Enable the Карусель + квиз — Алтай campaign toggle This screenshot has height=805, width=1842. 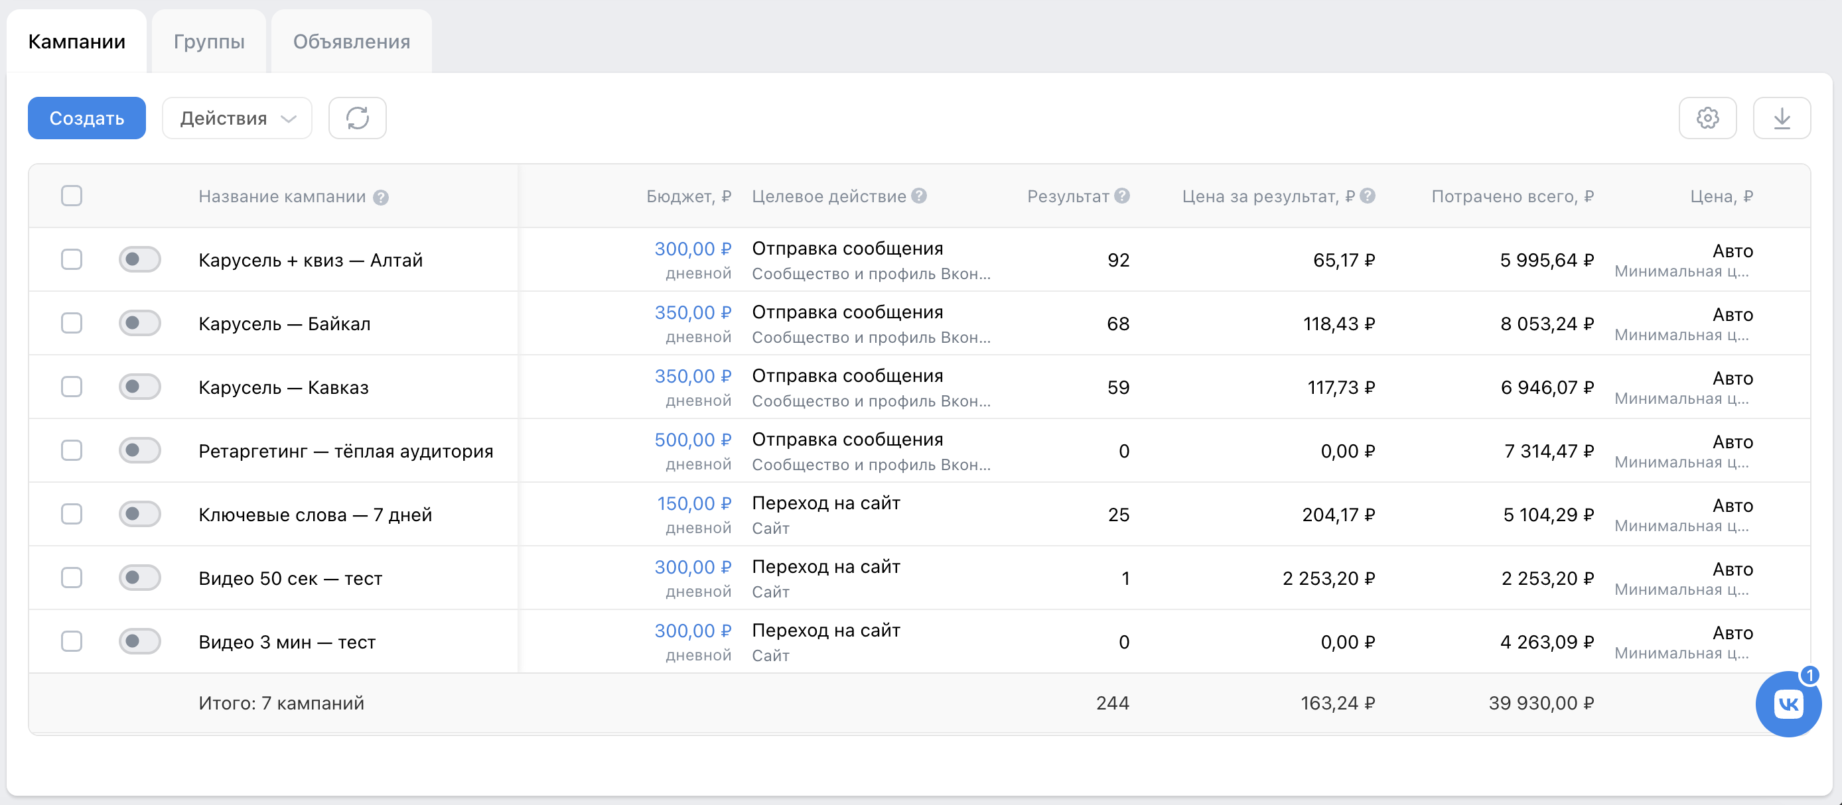click(139, 259)
